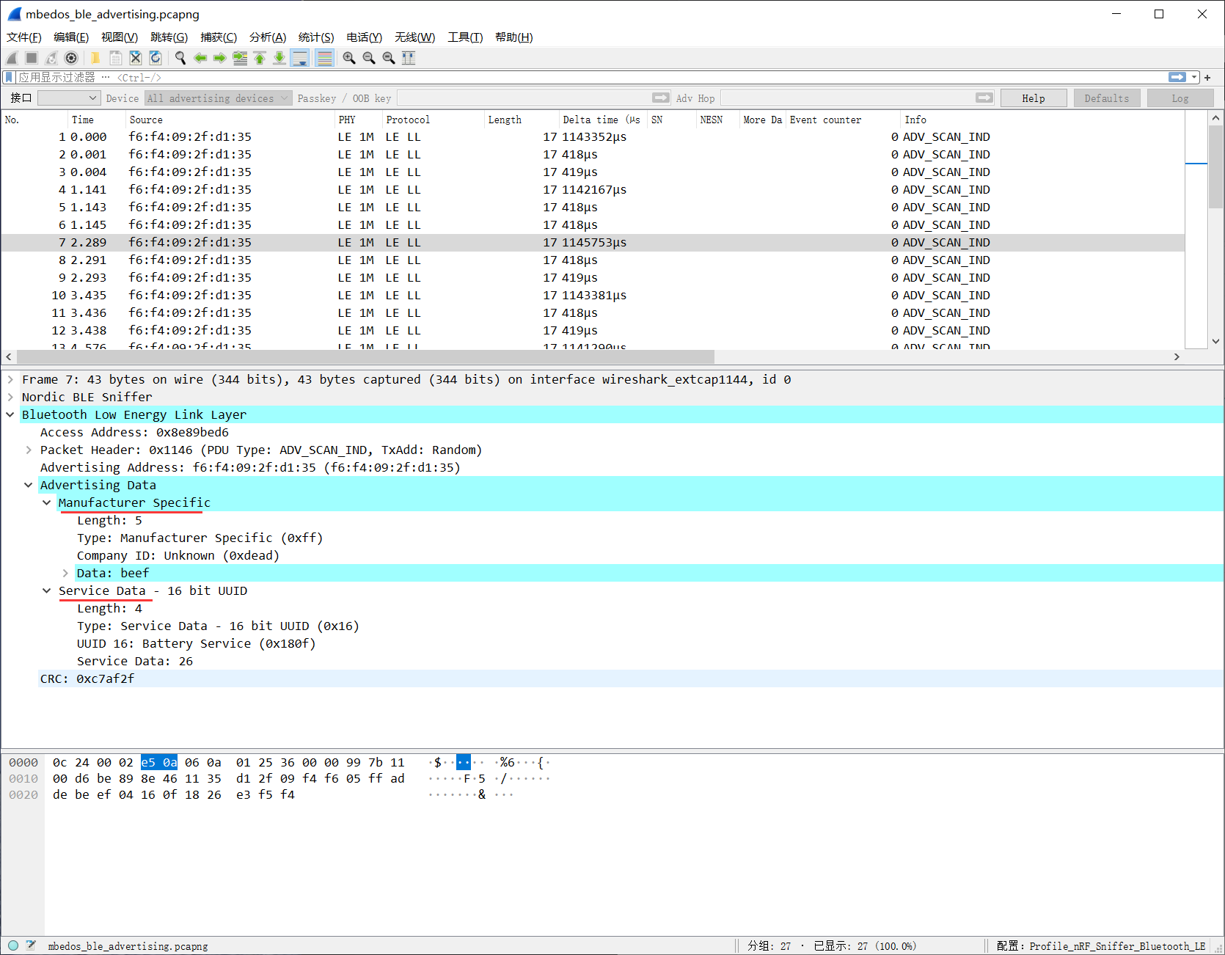The image size is (1225, 955).
Task: Restart the current capture
Action: 51,58
